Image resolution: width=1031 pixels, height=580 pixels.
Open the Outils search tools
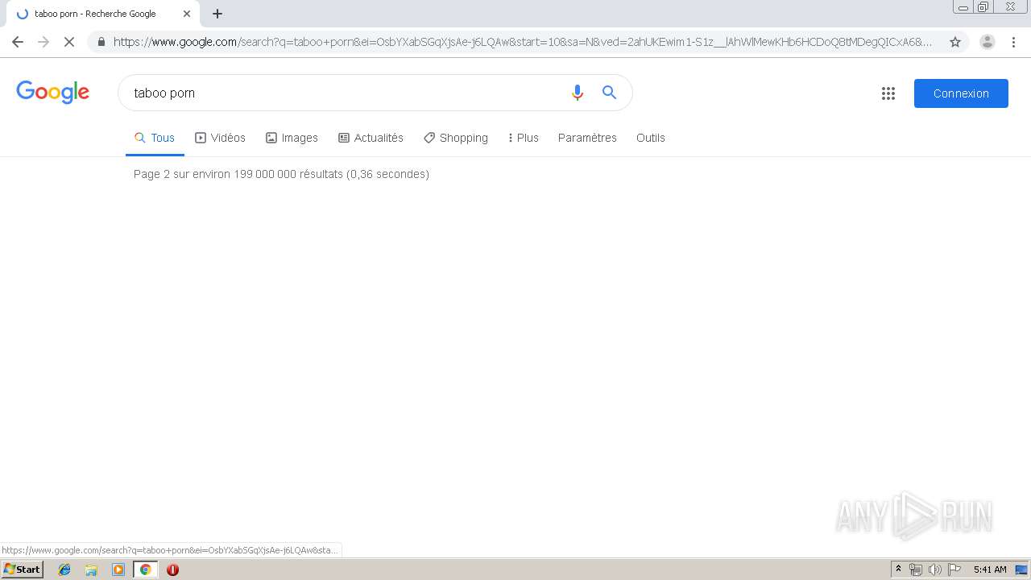[651, 138]
